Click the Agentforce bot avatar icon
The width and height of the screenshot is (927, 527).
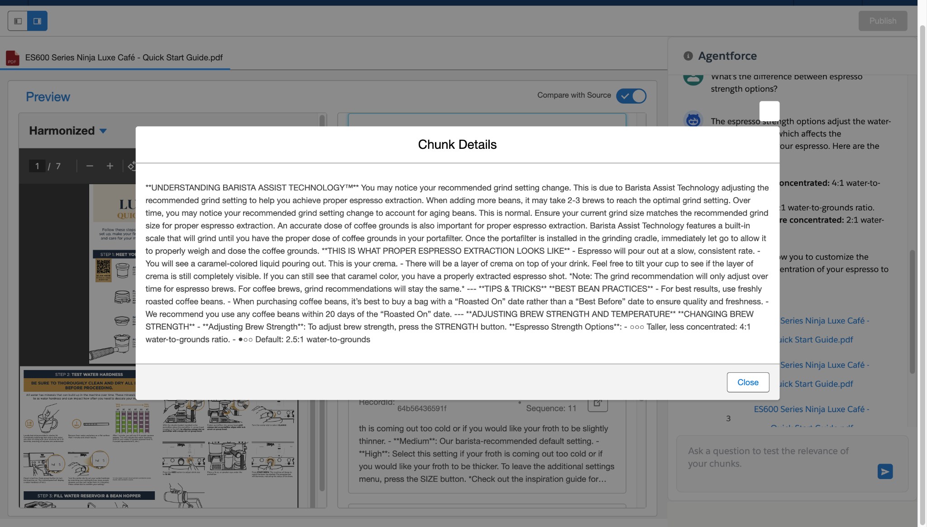[x=693, y=120]
